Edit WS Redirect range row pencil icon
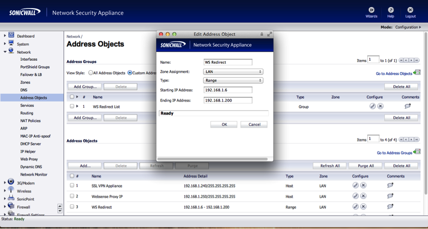Viewport: 428px width, 229px height. [x=355, y=207]
